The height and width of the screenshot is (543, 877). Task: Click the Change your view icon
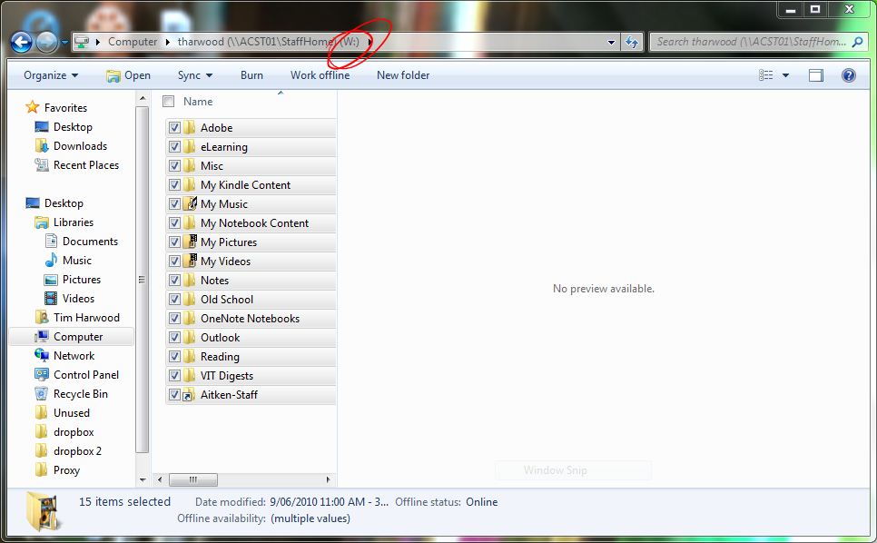pyautogui.click(x=766, y=75)
